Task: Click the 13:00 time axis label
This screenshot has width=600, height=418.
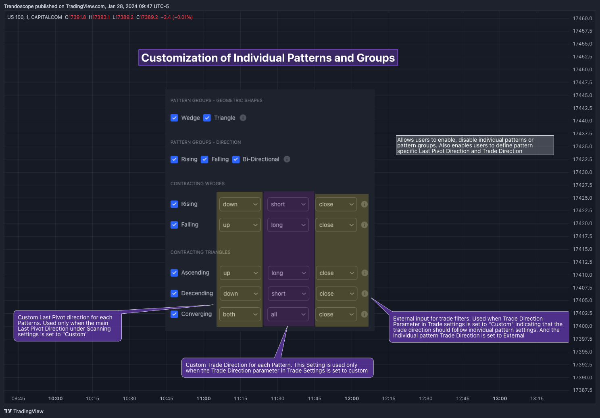Action: (500, 399)
